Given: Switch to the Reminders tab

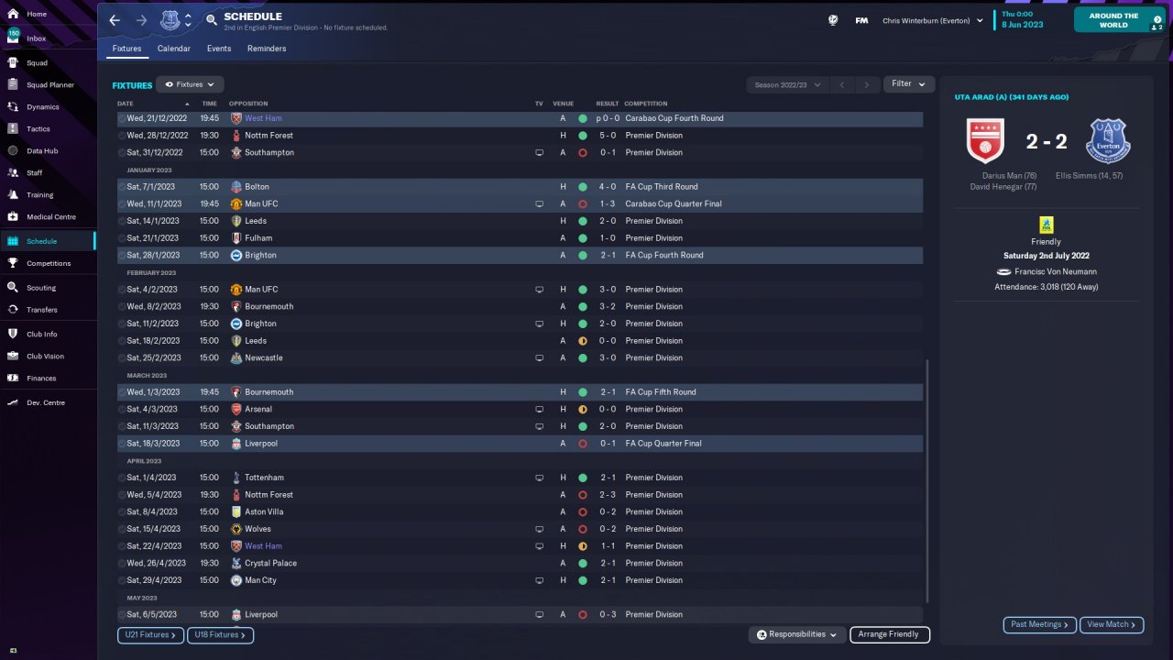Looking at the screenshot, I should pos(267,49).
